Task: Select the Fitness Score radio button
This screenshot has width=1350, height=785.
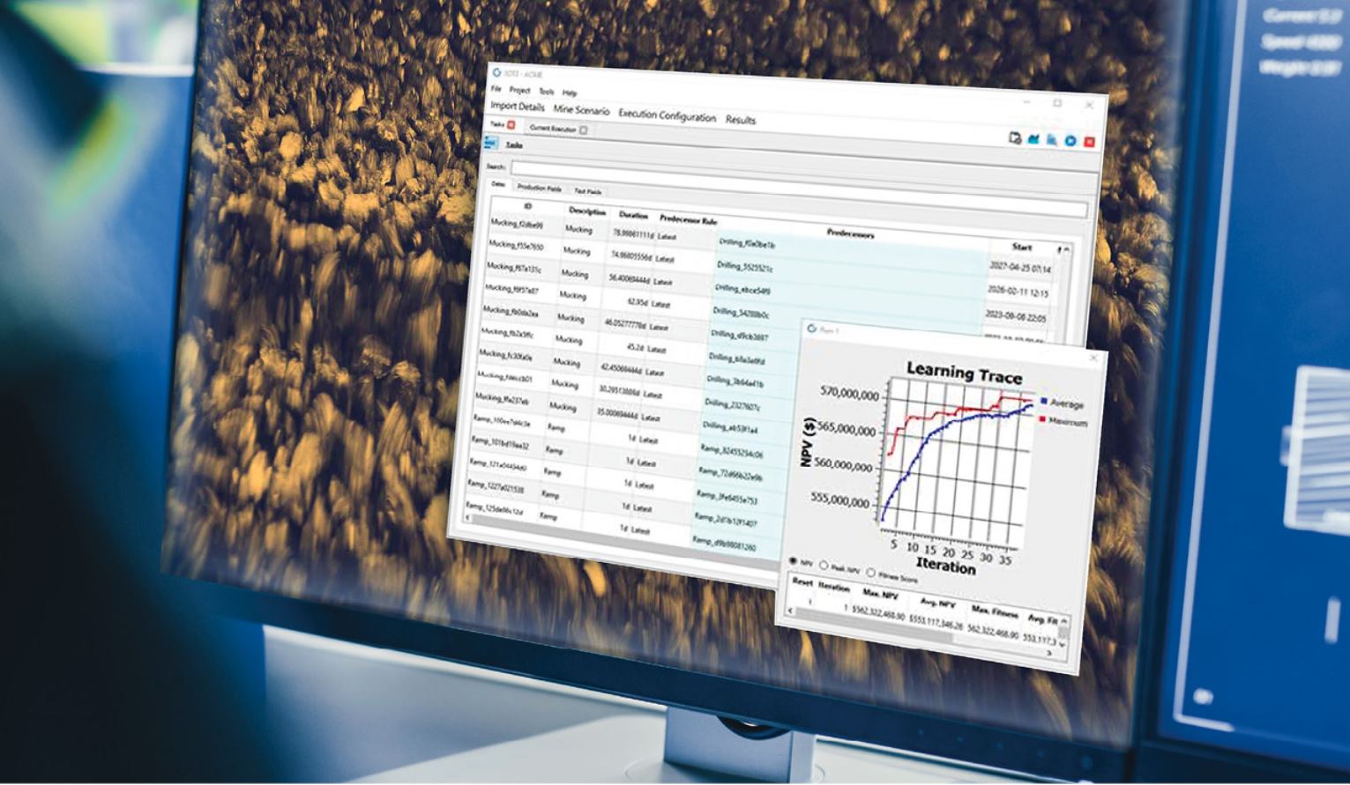Action: (870, 574)
